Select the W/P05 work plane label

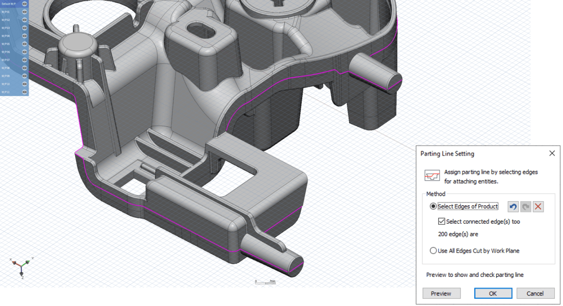[5, 44]
